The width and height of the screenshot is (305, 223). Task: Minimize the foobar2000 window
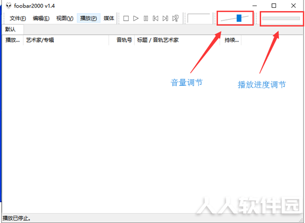(255, 6)
